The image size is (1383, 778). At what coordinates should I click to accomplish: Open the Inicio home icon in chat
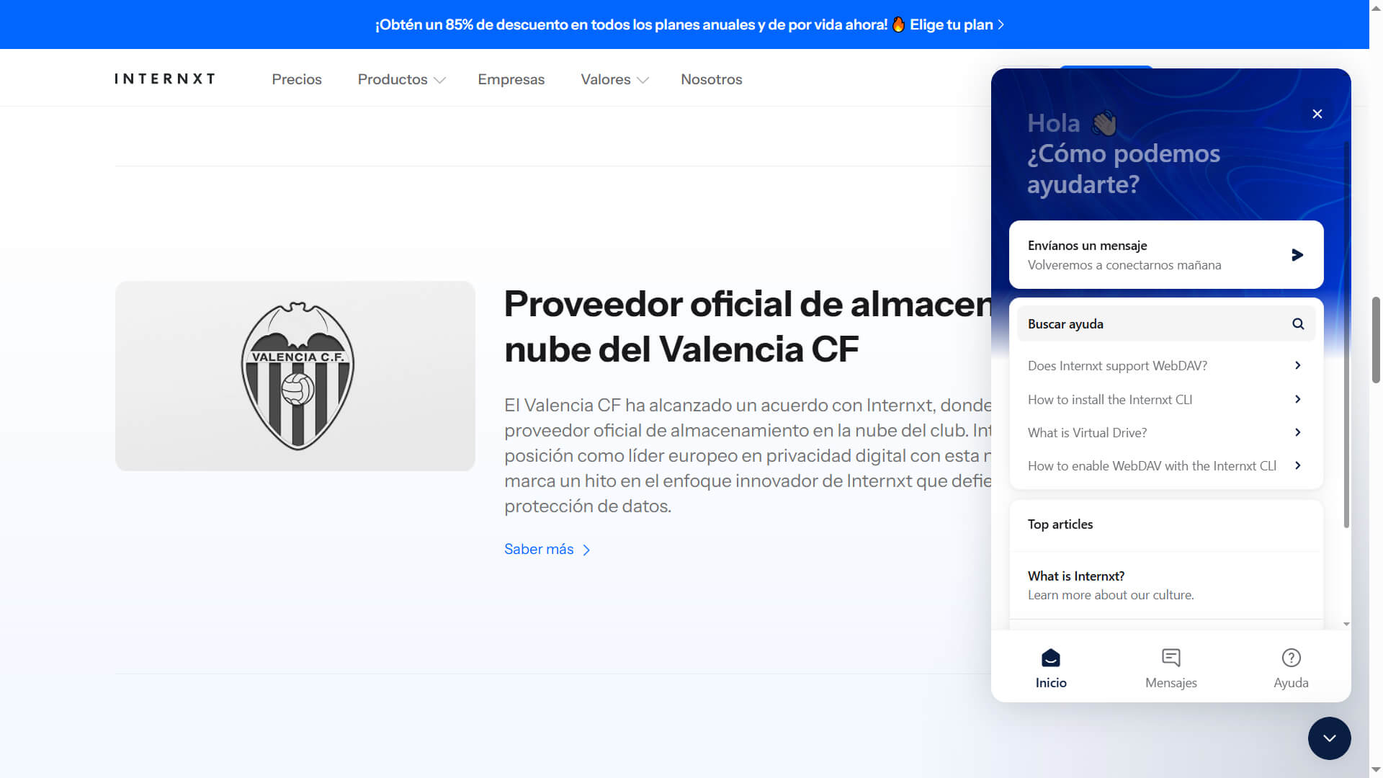[x=1051, y=658]
